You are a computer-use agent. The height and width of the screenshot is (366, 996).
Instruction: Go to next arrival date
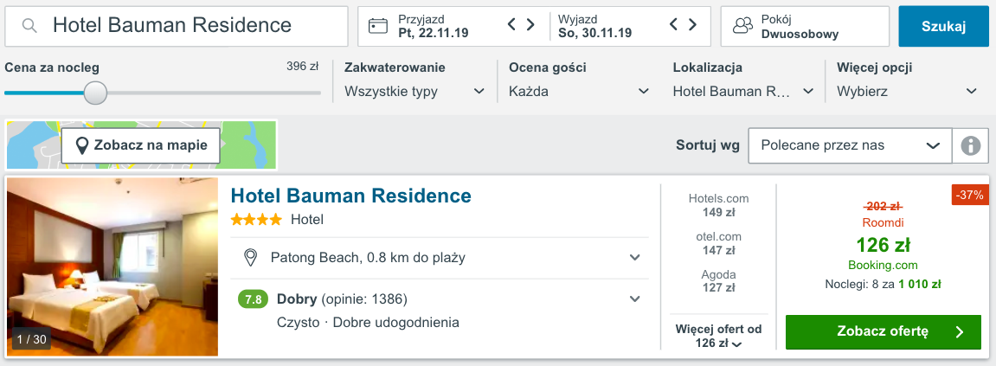tap(530, 25)
